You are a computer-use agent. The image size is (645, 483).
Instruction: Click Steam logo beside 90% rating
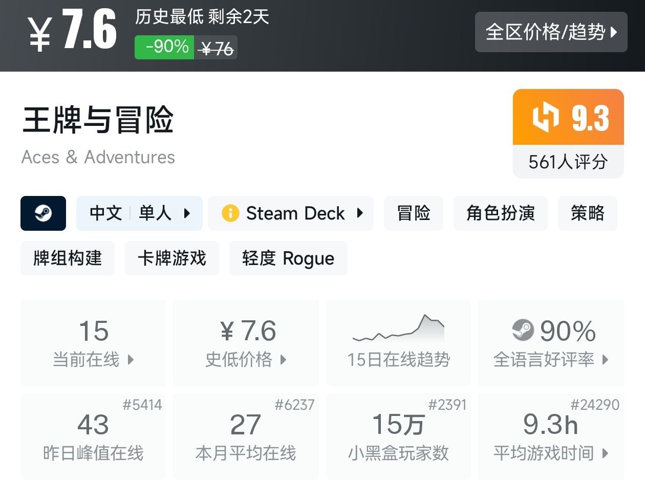pos(523,331)
